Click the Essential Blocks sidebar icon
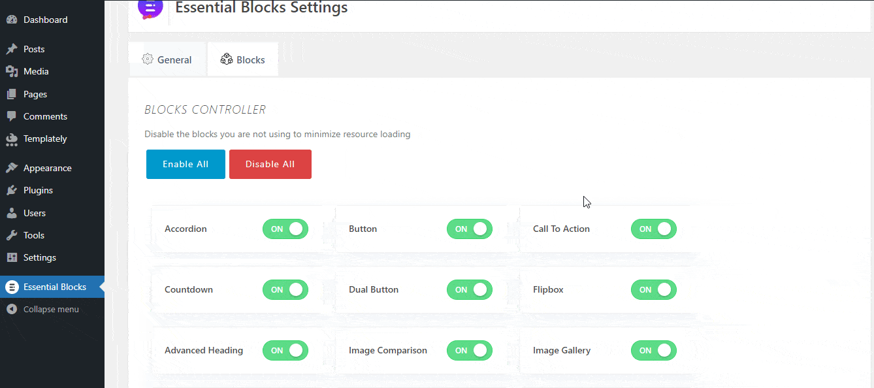 click(11, 287)
